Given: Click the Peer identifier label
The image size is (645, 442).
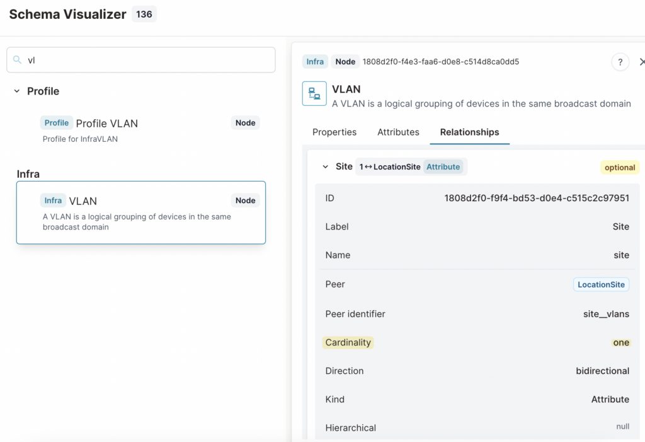Looking at the screenshot, I should tap(355, 314).
